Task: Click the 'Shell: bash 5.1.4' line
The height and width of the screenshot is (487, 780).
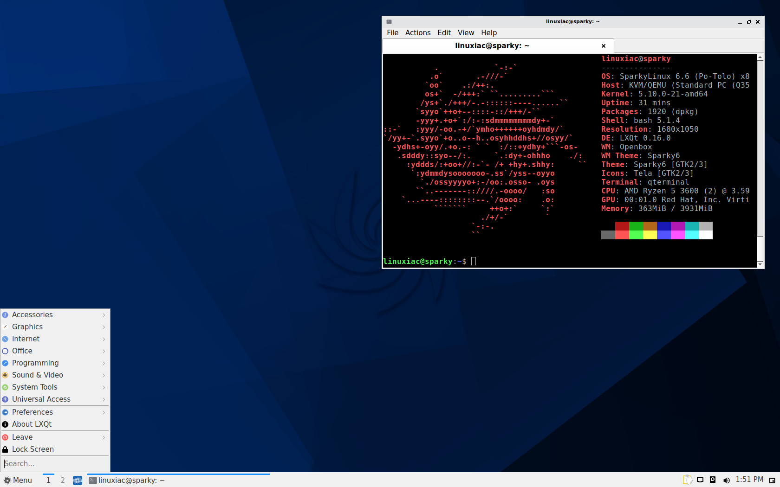Action: pos(641,121)
